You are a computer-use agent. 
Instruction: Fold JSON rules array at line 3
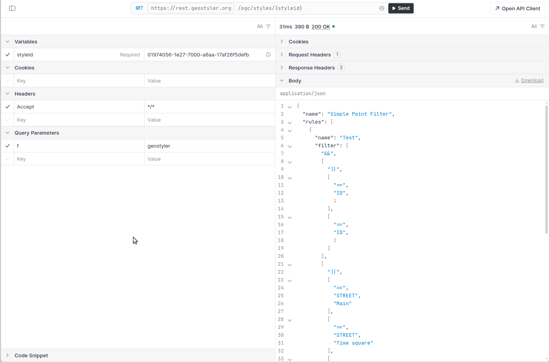290,122
